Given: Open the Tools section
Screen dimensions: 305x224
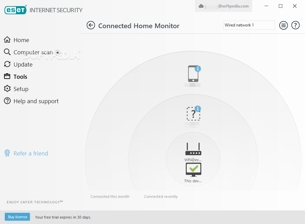Looking at the screenshot, I should [x=16, y=77].
